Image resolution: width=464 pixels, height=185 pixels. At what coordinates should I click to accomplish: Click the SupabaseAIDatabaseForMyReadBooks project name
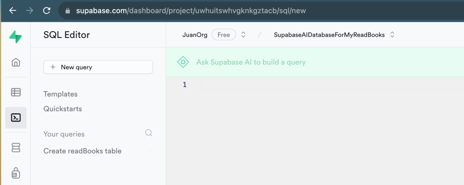pos(329,35)
